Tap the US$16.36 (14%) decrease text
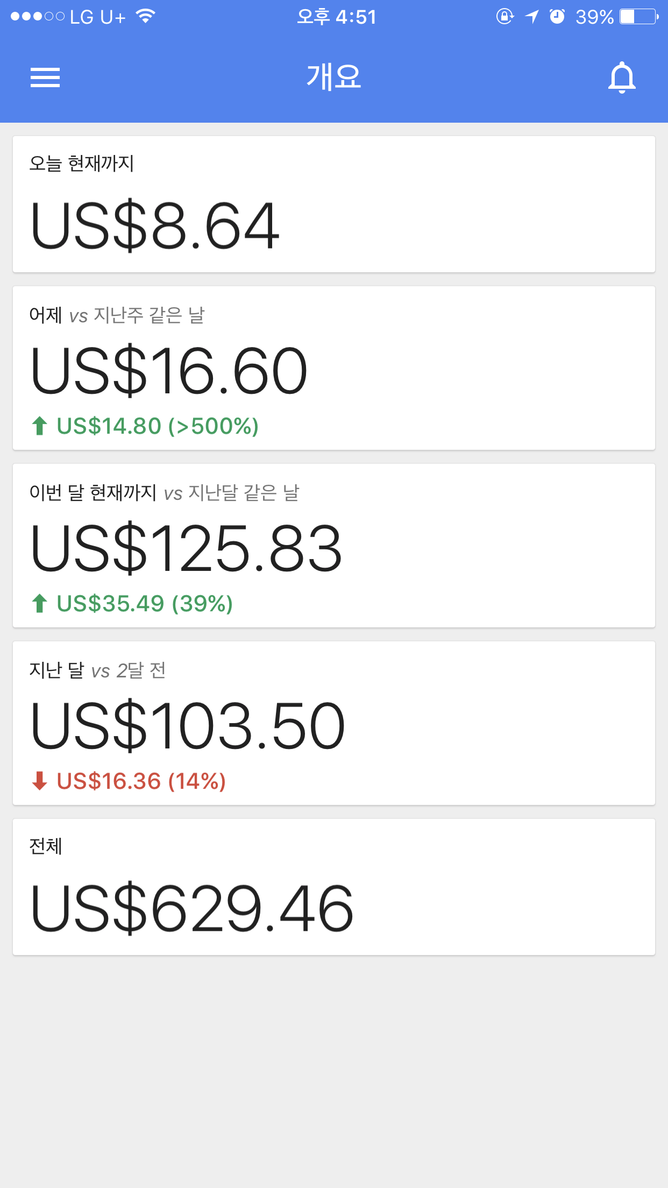Image resolution: width=668 pixels, height=1188 pixels. pos(141,781)
